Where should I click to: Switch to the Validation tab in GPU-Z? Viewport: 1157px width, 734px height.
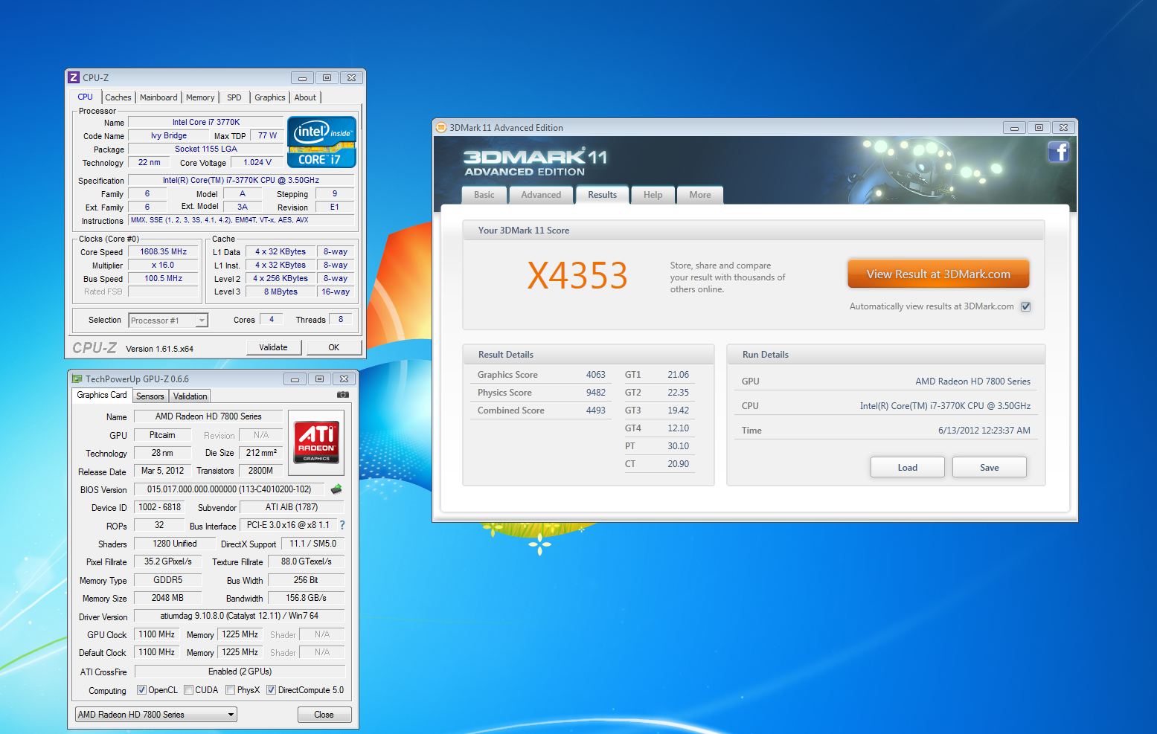point(190,396)
